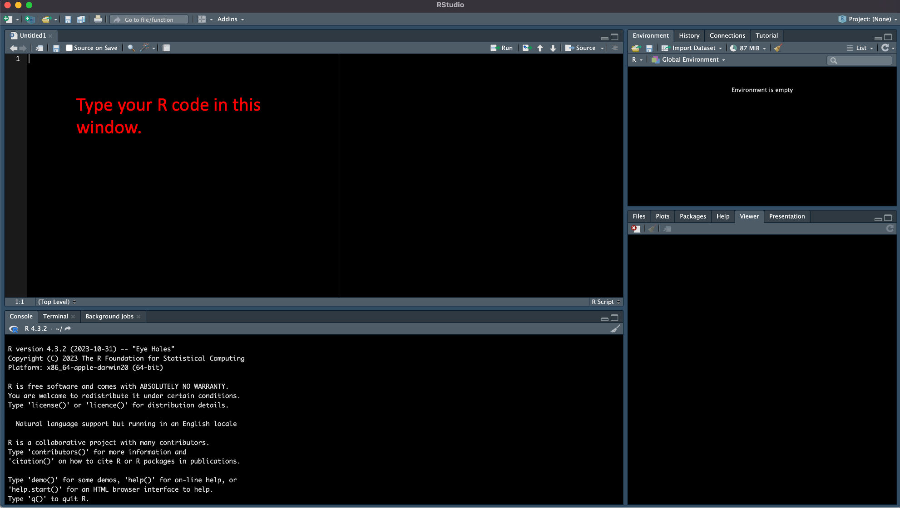Open the Global Environment selector
900x508 pixels.
point(688,59)
